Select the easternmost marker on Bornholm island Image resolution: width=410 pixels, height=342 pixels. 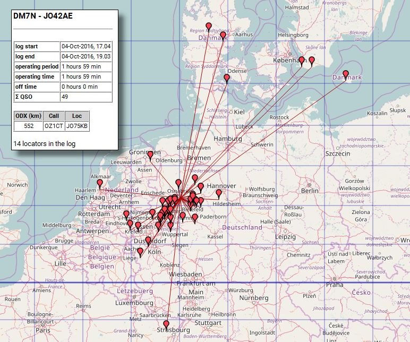(346, 74)
